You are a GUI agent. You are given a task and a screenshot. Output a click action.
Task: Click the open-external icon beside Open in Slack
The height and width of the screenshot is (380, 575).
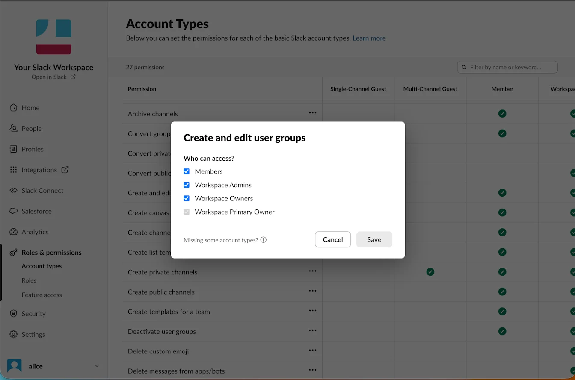73,77
